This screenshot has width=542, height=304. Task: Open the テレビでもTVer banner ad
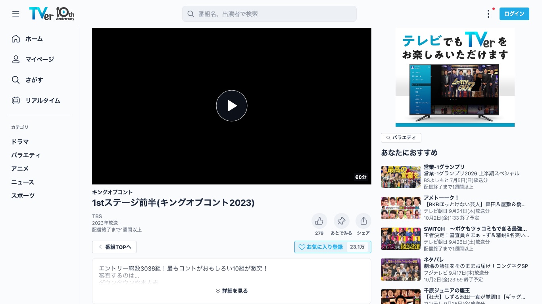[x=455, y=77]
